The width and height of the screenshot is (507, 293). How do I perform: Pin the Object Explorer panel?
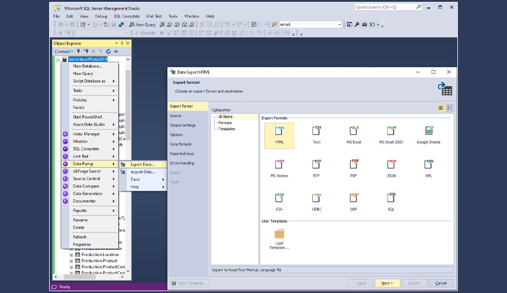[122, 43]
